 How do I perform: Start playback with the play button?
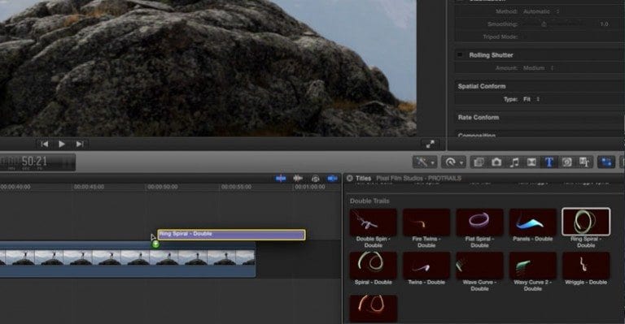point(62,144)
